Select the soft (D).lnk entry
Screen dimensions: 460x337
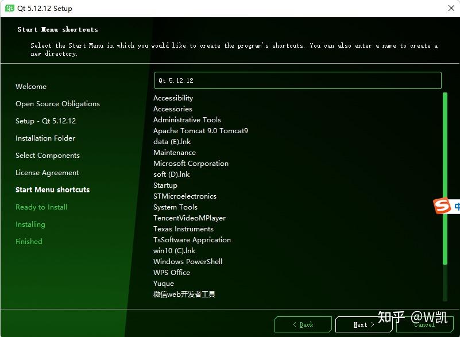pos(172,174)
